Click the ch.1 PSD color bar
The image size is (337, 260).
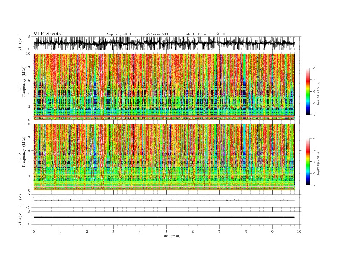click(308, 91)
